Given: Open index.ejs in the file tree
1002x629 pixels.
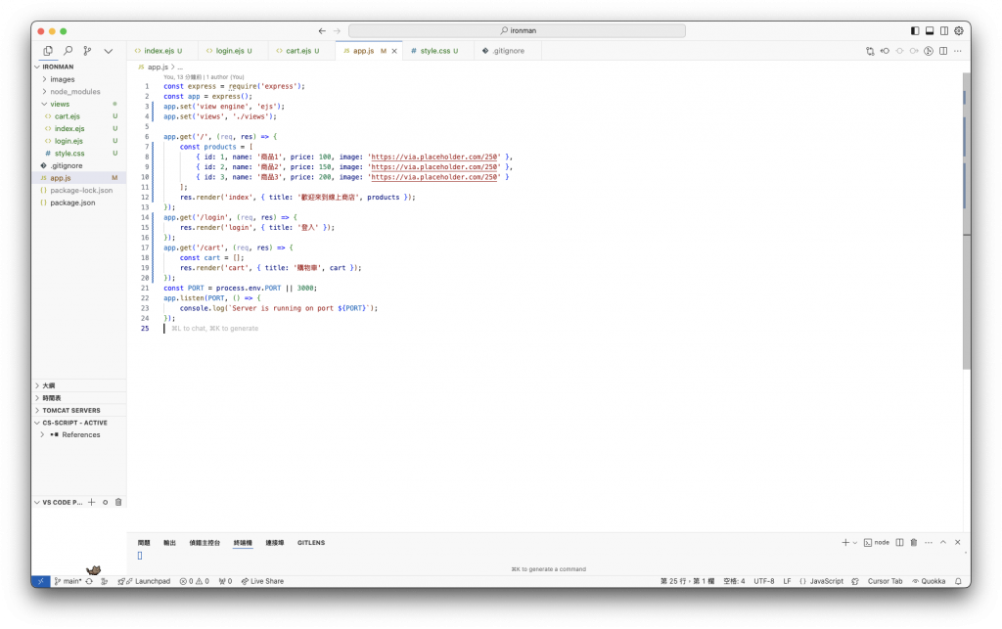Looking at the screenshot, I should tap(78, 128).
